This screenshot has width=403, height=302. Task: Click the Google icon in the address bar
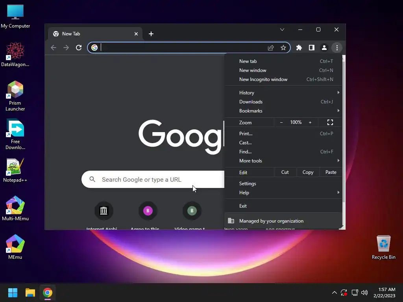(x=94, y=48)
